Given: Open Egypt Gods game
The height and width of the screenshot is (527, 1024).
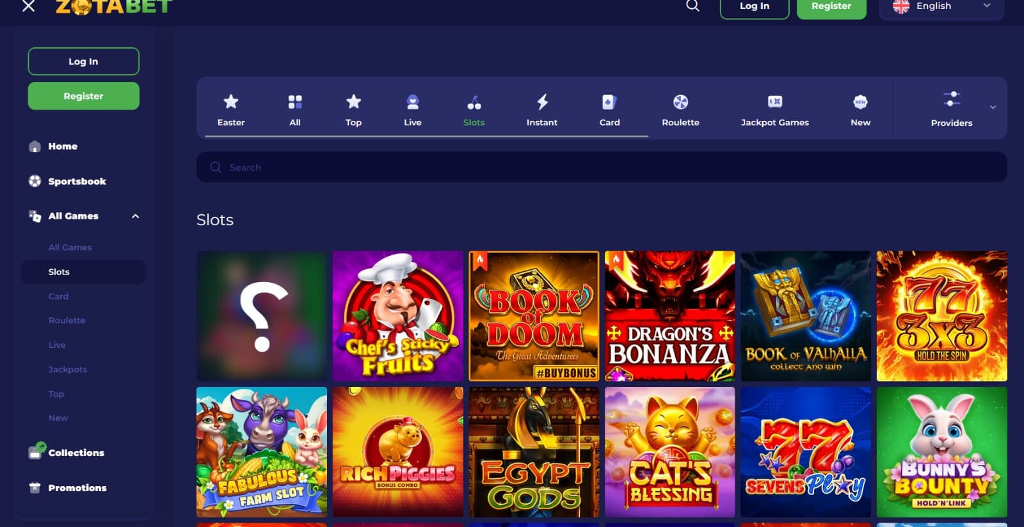Looking at the screenshot, I should pos(534,452).
